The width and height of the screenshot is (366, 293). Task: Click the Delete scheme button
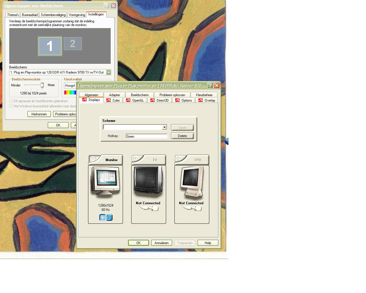click(182, 136)
